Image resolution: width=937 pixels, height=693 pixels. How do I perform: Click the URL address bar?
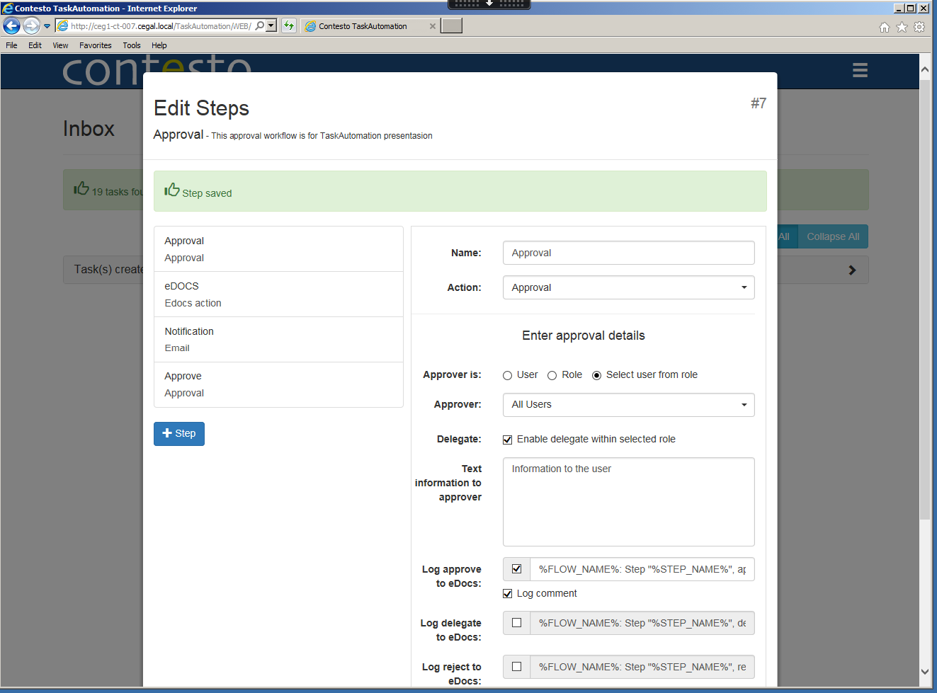(161, 26)
